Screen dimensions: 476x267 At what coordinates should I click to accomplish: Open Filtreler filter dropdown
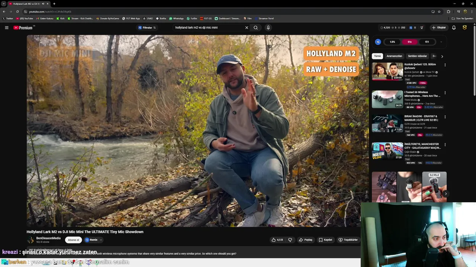tap(147, 27)
